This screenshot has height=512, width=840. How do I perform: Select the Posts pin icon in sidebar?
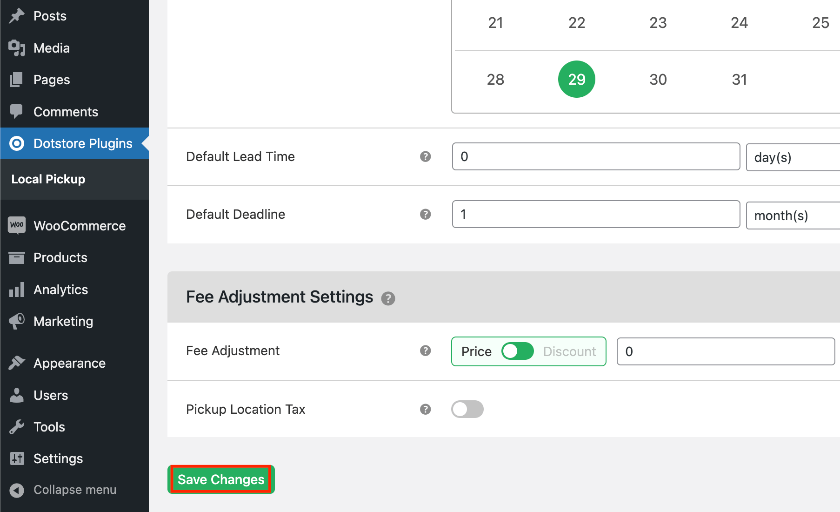17,15
